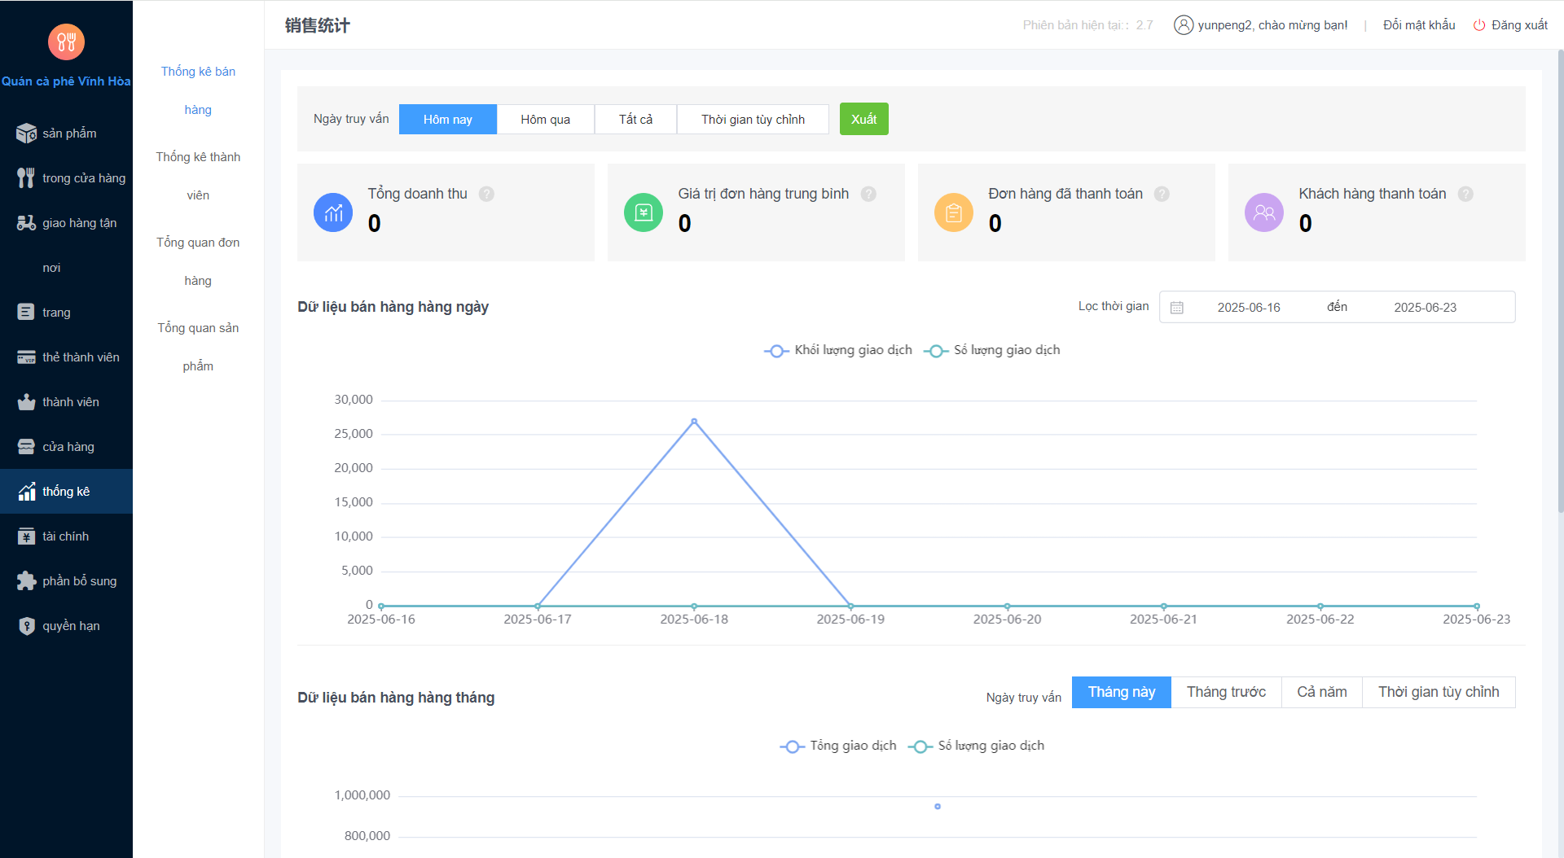This screenshot has height=858, width=1564.
Task: Select Thời gian tùy chỉnh monthly filter
Action: (x=1438, y=692)
